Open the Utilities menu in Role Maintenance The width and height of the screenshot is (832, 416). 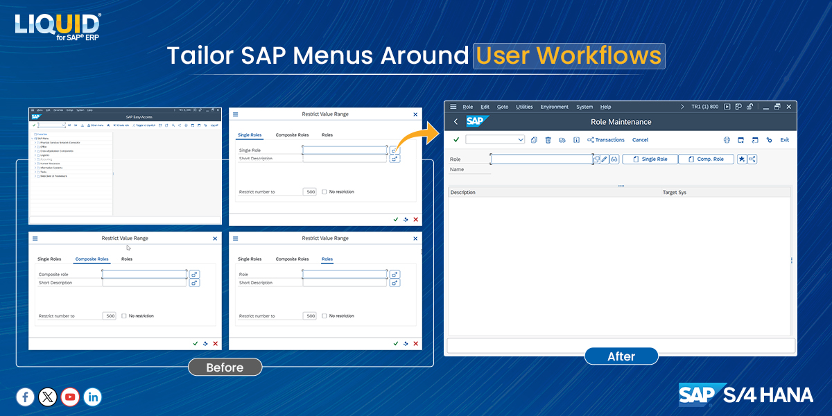pyautogui.click(x=524, y=107)
